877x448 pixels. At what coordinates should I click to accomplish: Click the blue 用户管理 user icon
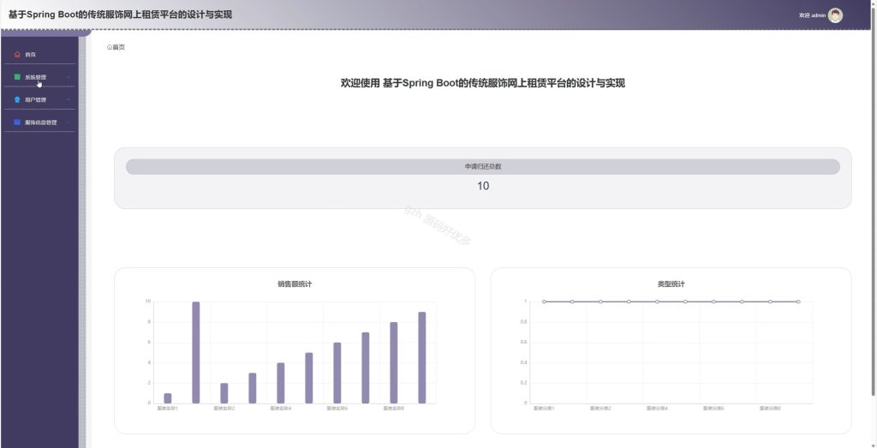(x=17, y=99)
